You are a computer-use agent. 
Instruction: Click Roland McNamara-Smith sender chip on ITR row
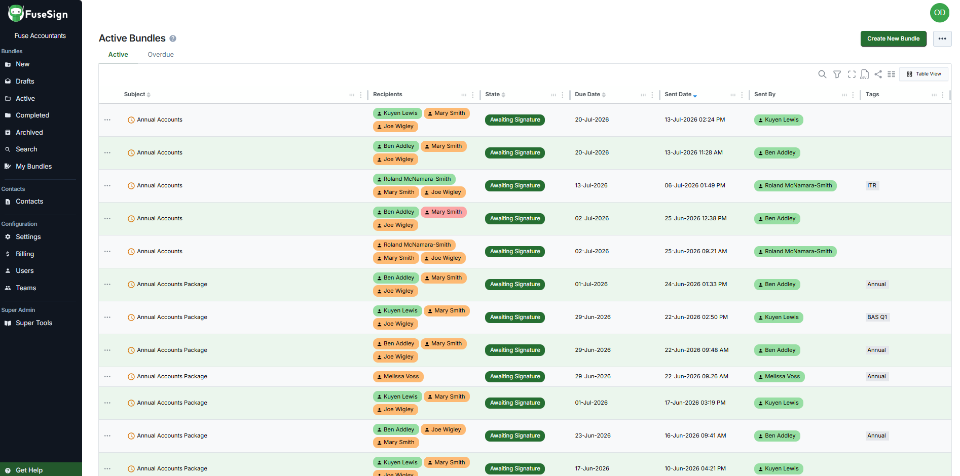coord(795,186)
